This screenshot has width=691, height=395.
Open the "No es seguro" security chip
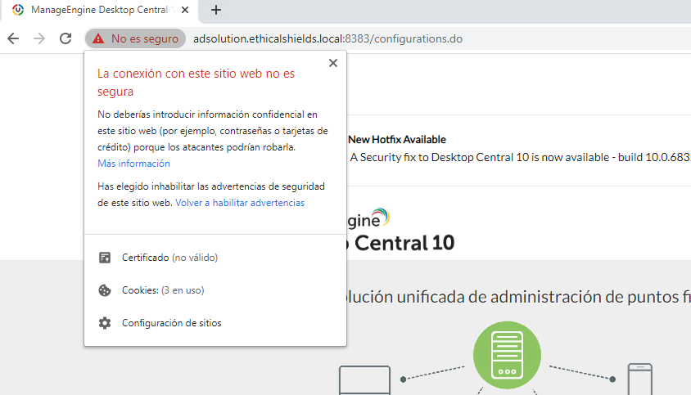pyautogui.click(x=135, y=38)
